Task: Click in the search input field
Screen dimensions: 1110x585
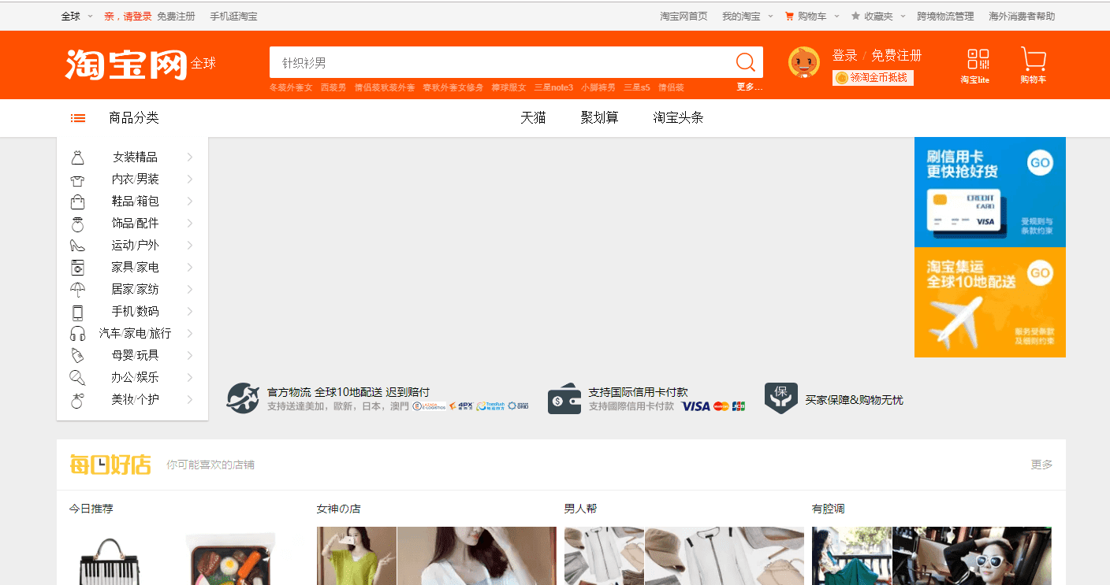Action: pos(501,62)
